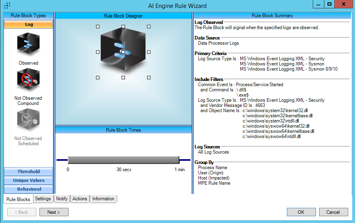This screenshot has width=355, height=223.
Task: Expand the Behavioral rule block section
Action: coord(28,189)
